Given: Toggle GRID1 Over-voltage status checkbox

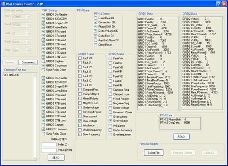Looking at the screenshot, I should pyautogui.click(x=80, y=121).
